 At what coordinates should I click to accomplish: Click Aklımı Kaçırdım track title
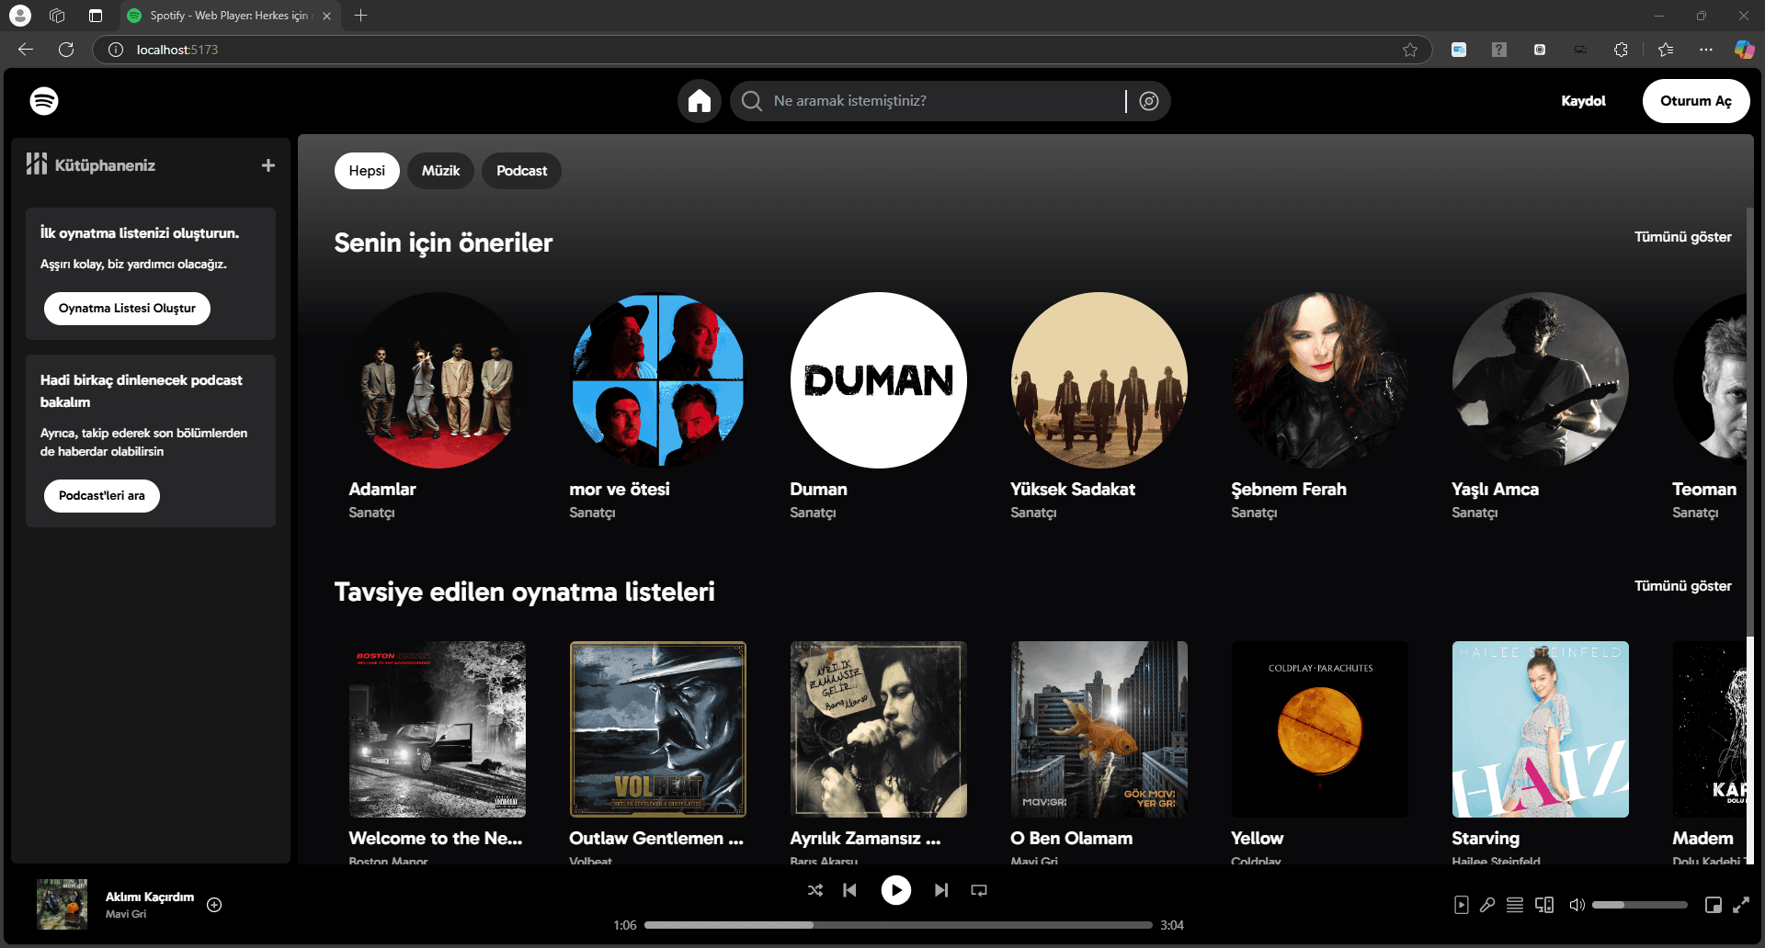click(150, 897)
